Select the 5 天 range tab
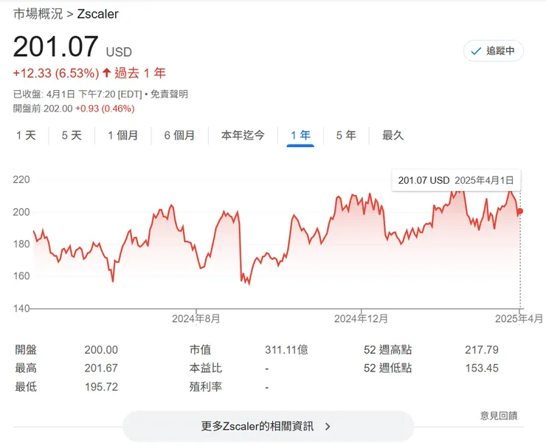546x446 pixels. click(72, 135)
